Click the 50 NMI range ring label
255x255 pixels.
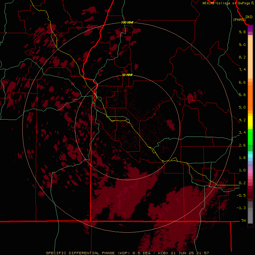point(127,75)
